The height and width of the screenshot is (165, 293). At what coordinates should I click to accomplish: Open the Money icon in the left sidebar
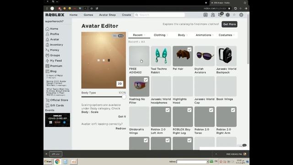click(x=47, y=50)
